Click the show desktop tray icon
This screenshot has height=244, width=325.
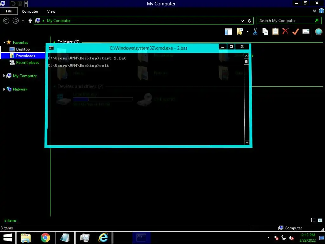coord(322,238)
